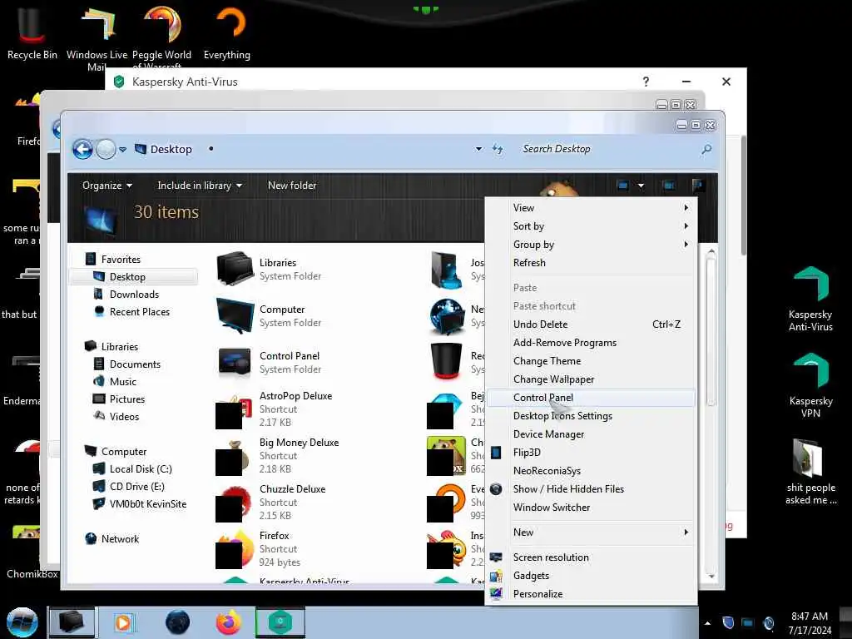Choose Refresh in context menu
Viewport: 852px width, 639px height.
coord(592,262)
